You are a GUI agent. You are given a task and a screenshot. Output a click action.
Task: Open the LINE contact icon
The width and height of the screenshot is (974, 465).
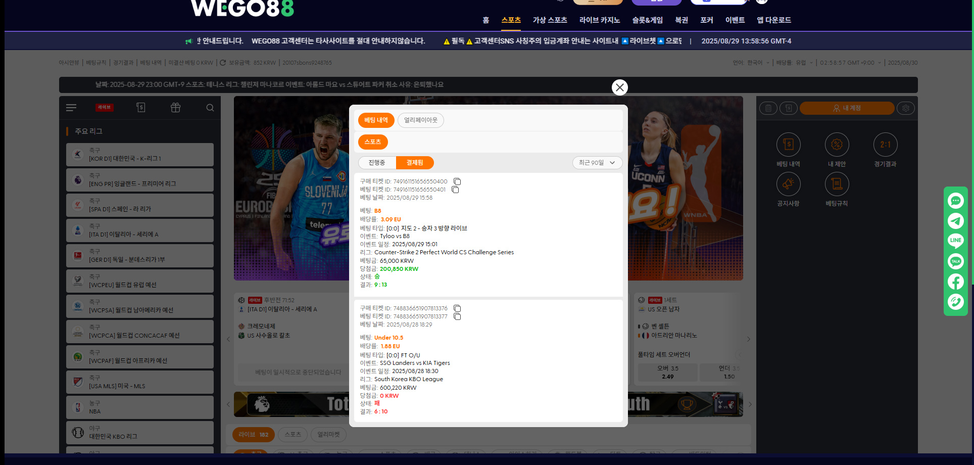[956, 241]
